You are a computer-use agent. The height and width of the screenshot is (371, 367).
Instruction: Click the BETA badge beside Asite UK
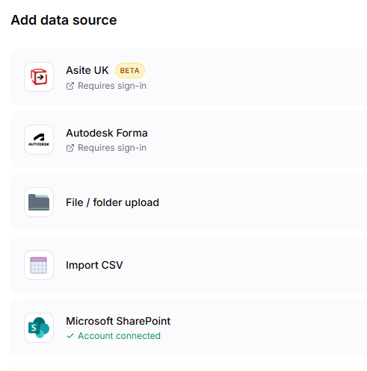point(130,71)
